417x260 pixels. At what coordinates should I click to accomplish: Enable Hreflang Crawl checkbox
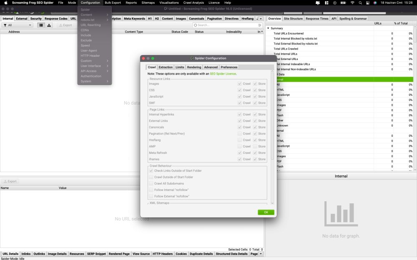240,140
